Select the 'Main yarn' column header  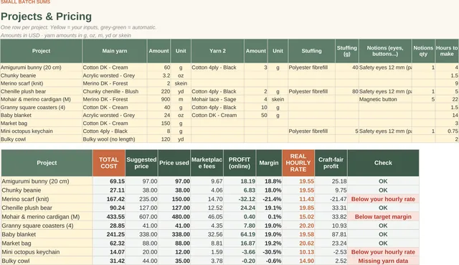click(115, 51)
